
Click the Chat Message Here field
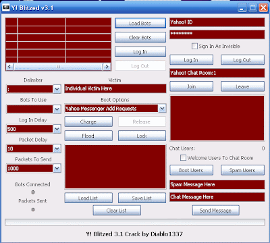217,197
